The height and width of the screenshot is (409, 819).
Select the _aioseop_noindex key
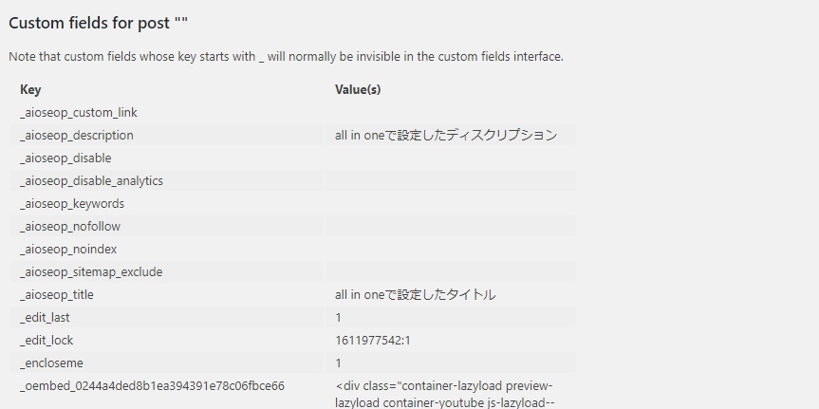pyautogui.click(x=68, y=250)
